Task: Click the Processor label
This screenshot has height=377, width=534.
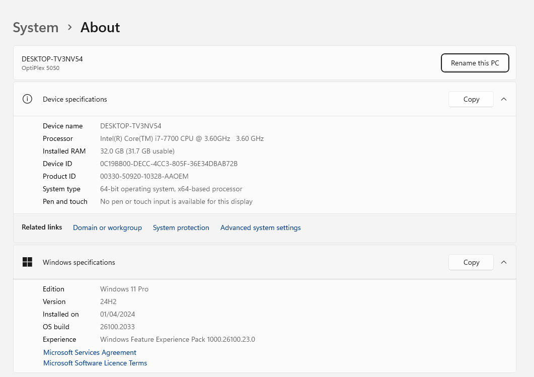Action: 58,138
